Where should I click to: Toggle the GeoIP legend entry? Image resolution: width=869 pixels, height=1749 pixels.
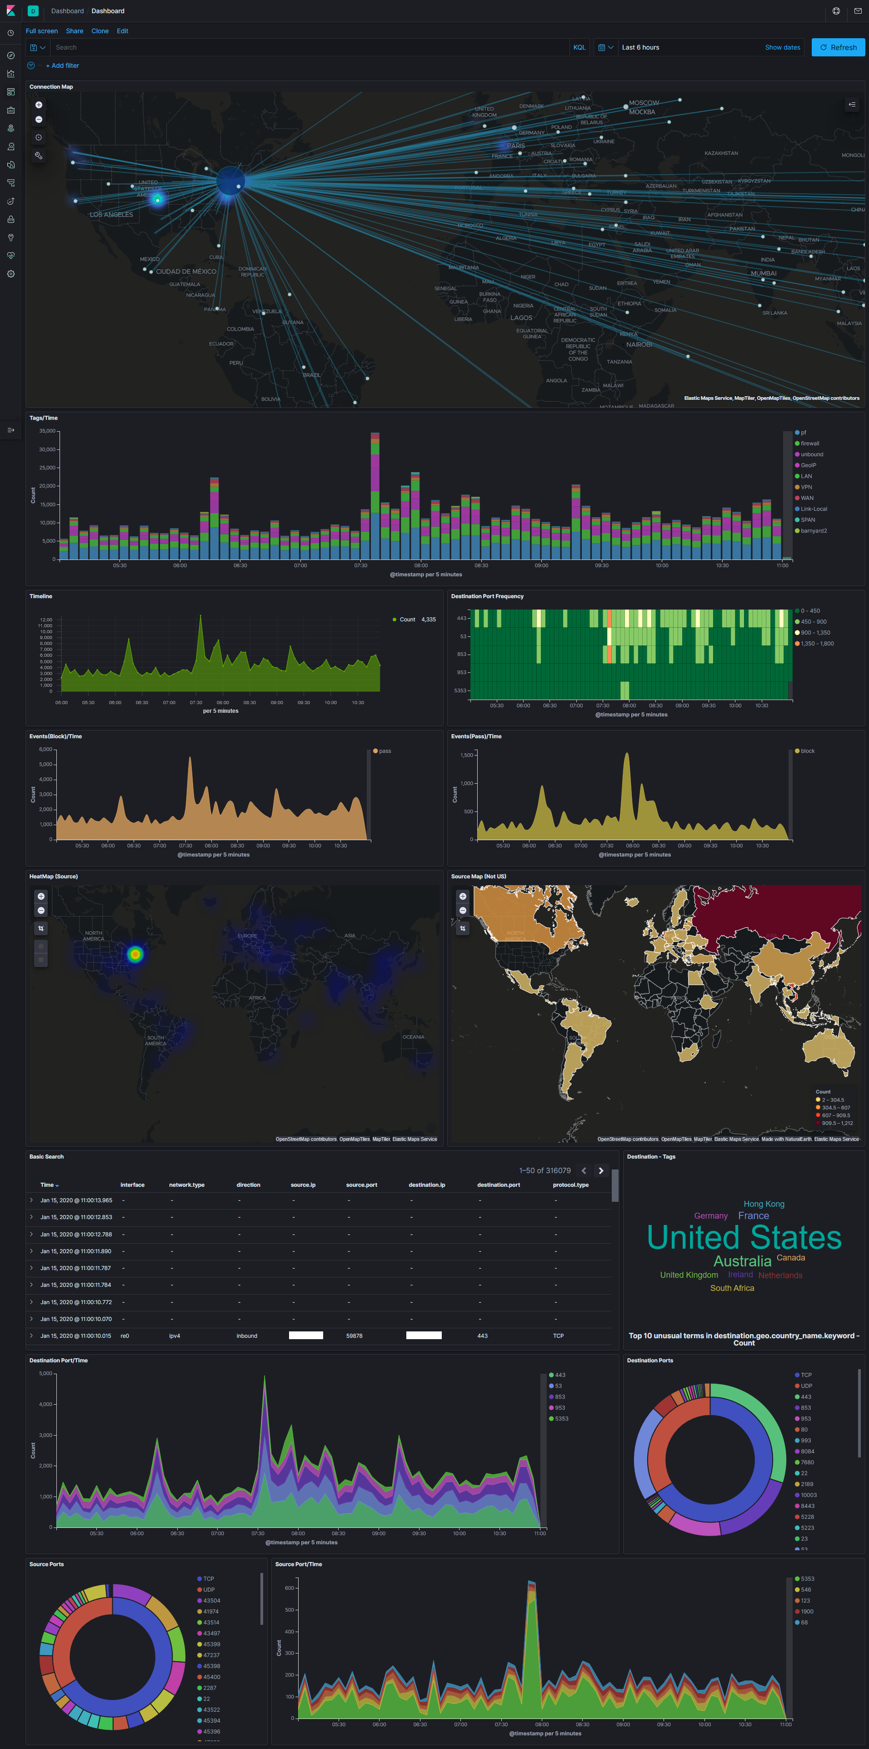(805, 465)
